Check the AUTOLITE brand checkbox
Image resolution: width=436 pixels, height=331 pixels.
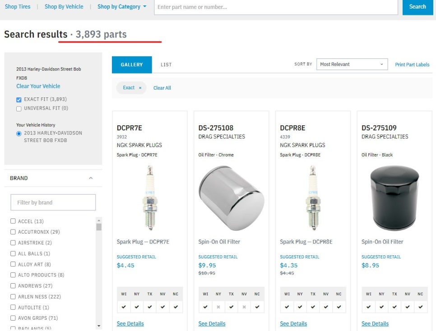(x=13, y=307)
